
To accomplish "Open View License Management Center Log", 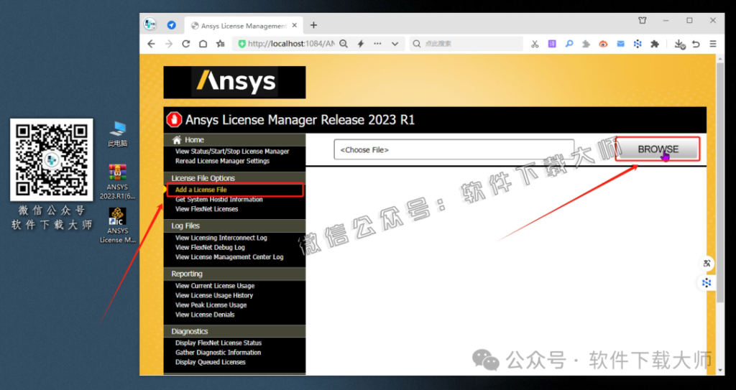I will pos(229,256).
